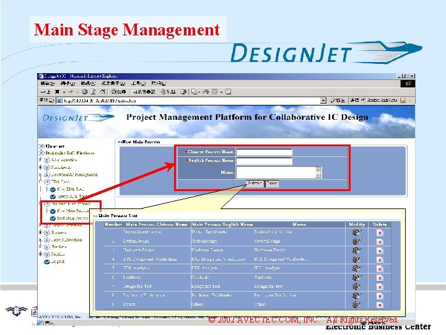The width and height of the screenshot is (446, 335).
Task: Open Edit Main Process tree link
Action: (x=72, y=218)
